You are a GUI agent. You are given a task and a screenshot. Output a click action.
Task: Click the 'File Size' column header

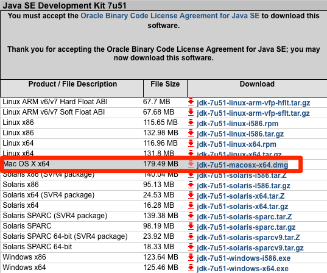coord(165,84)
